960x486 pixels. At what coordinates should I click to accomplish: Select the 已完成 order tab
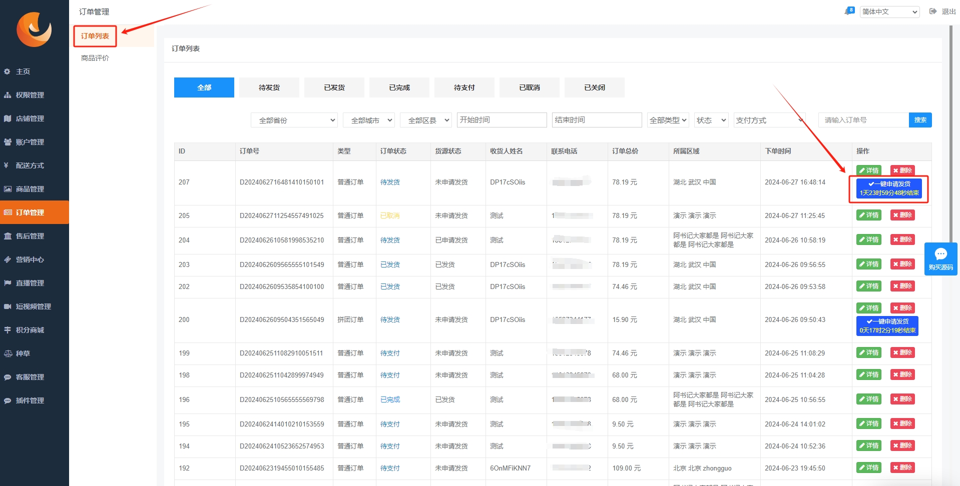pyautogui.click(x=399, y=87)
